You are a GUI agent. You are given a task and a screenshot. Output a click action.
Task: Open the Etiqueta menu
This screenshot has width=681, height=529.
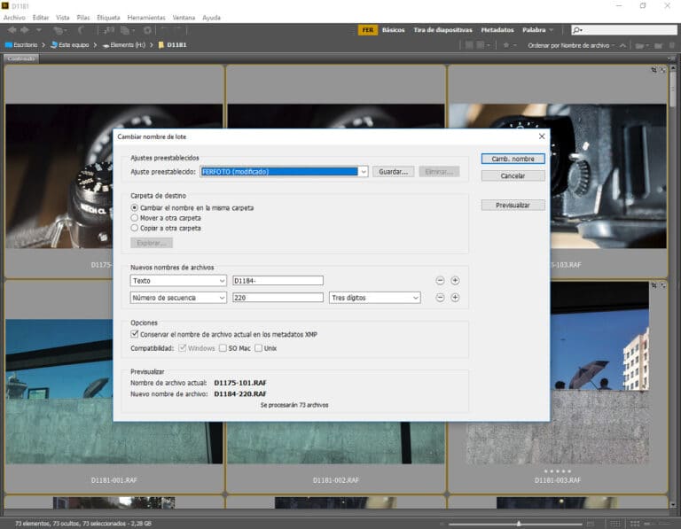click(x=108, y=18)
